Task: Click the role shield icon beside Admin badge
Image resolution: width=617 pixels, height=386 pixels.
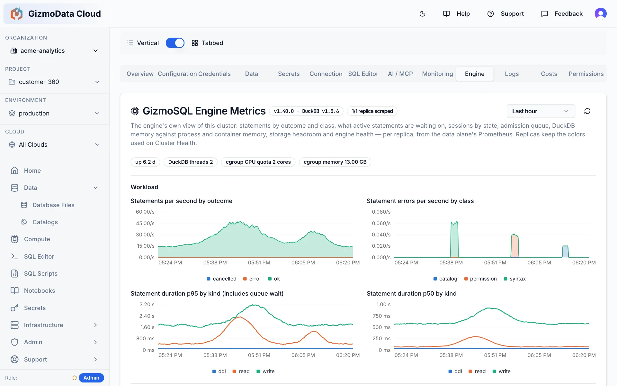Action: click(x=75, y=378)
